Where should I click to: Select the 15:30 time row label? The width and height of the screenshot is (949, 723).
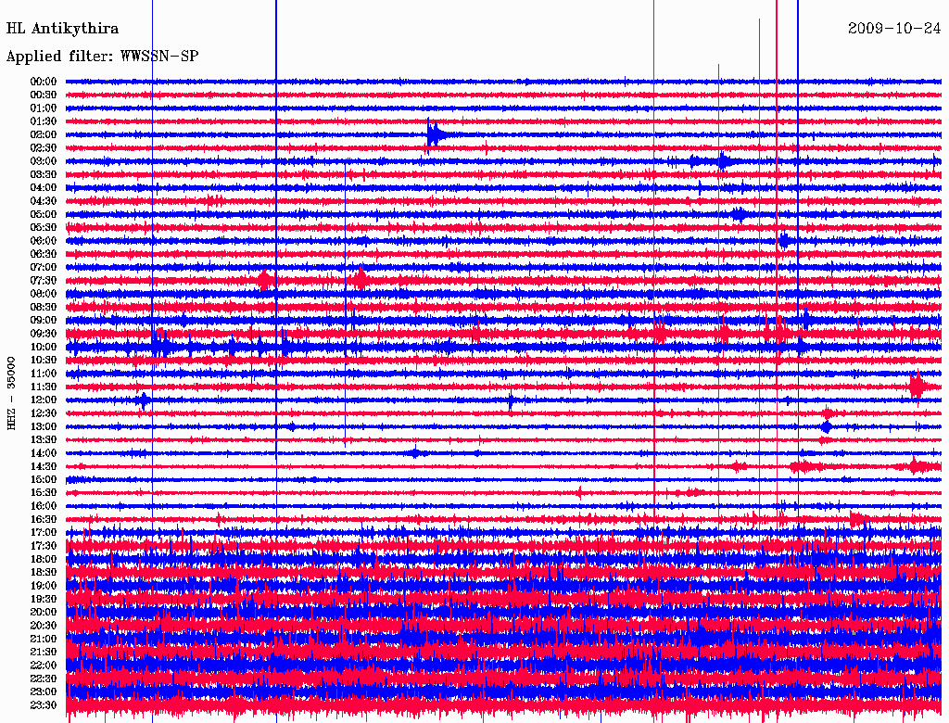[x=44, y=493]
